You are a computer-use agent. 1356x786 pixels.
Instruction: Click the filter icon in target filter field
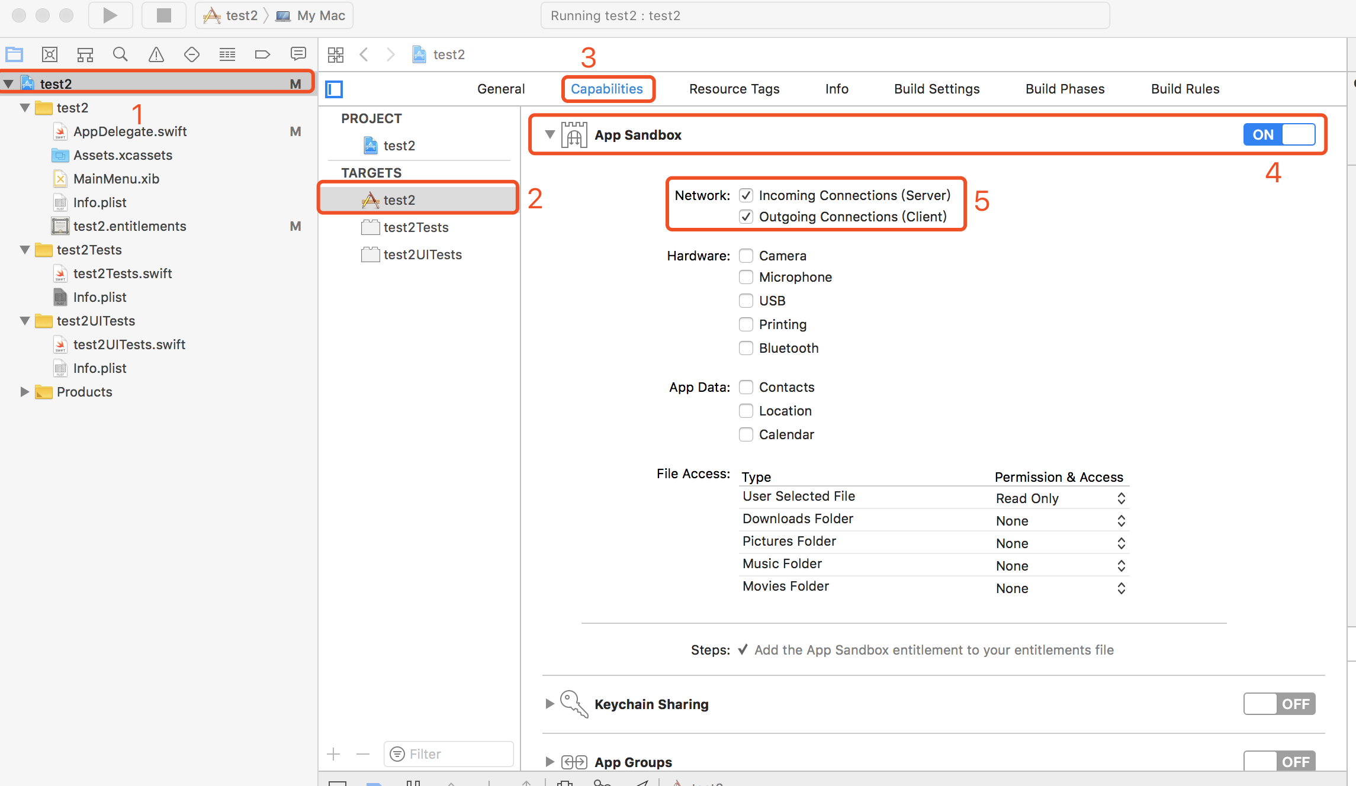pyautogui.click(x=397, y=754)
